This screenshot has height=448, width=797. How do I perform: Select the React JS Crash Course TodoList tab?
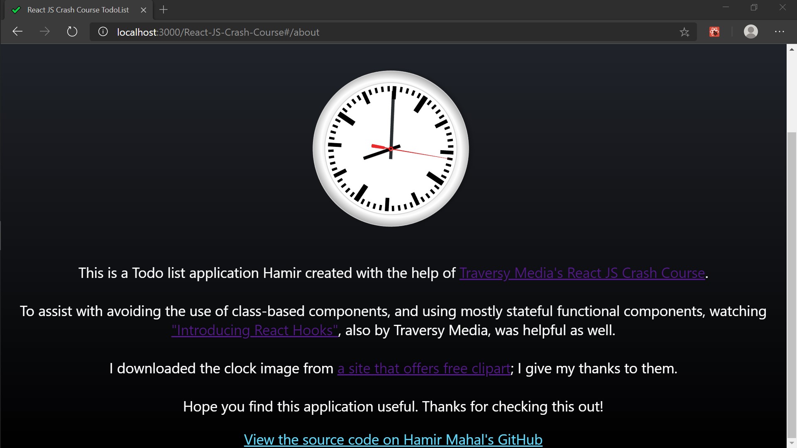tap(78, 10)
